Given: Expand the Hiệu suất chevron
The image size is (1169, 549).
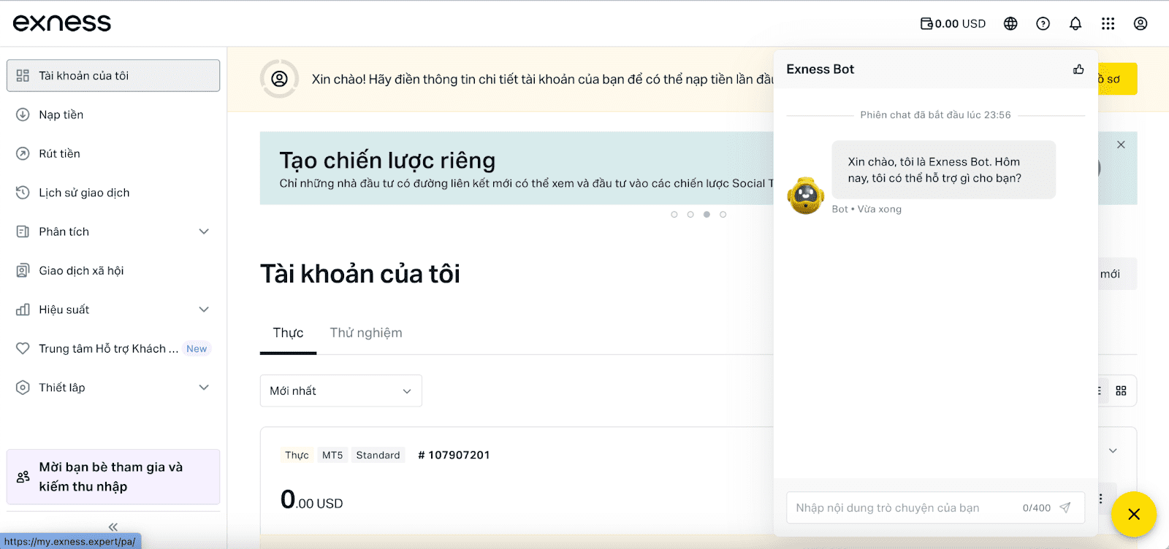Looking at the screenshot, I should [204, 310].
